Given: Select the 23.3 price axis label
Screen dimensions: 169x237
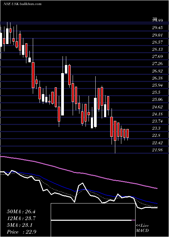Looking at the screenshot, I should tap(156, 128).
